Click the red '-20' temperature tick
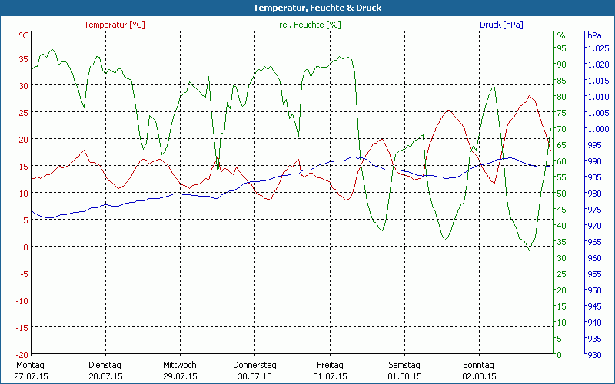 point(22,354)
